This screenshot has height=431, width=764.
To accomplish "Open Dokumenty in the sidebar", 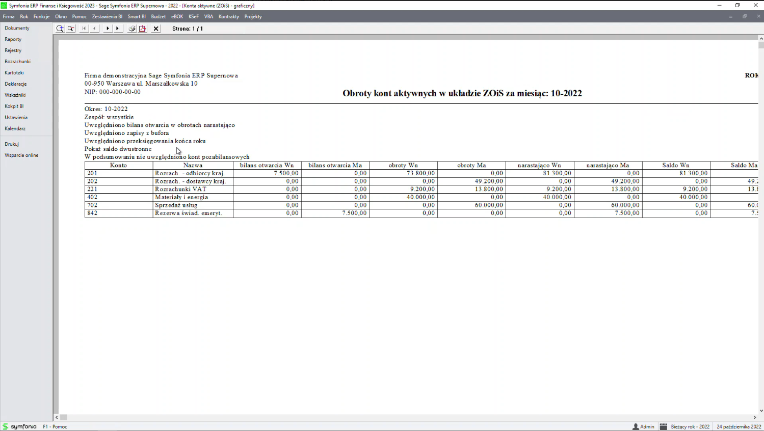I will pos(17,28).
